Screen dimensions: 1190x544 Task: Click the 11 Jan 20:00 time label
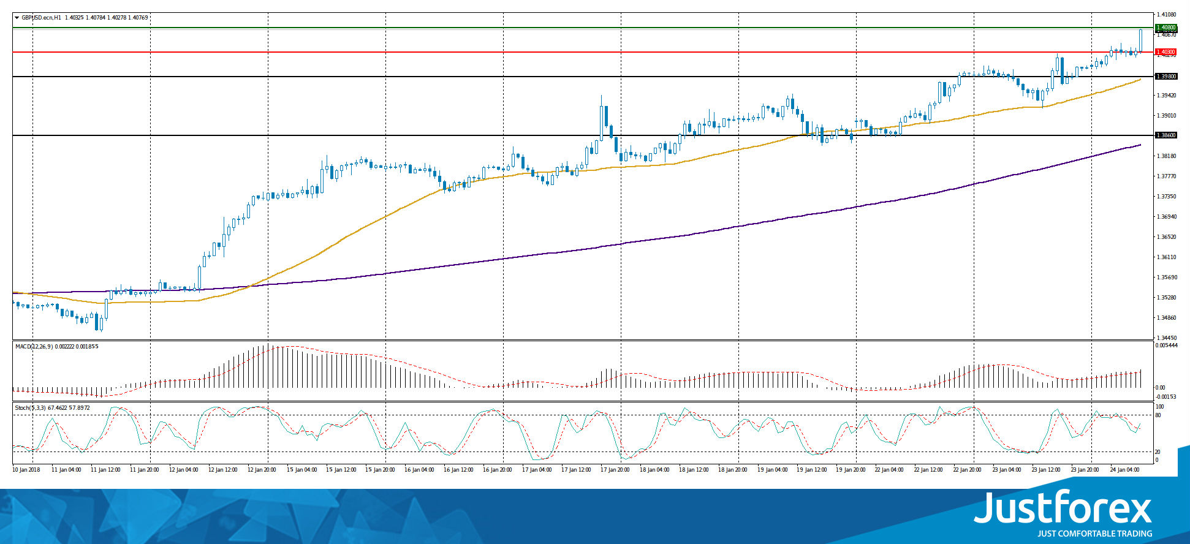coord(145,470)
